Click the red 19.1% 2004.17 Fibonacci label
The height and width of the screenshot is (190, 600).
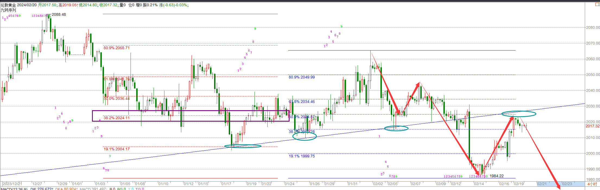click(x=117, y=149)
